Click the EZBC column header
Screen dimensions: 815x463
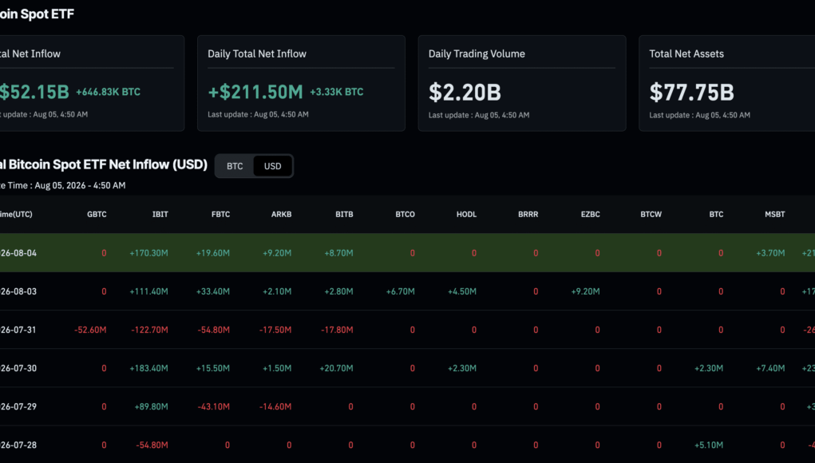(590, 214)
